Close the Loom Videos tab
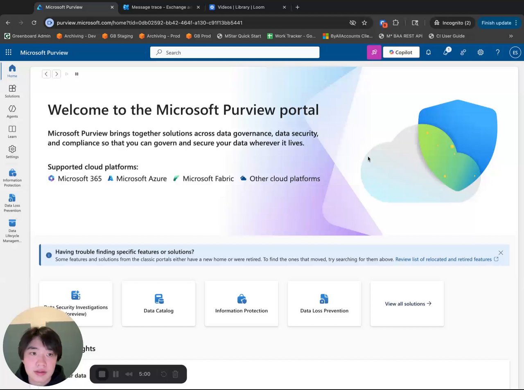 pyautogui.click(x=284, y=7)
